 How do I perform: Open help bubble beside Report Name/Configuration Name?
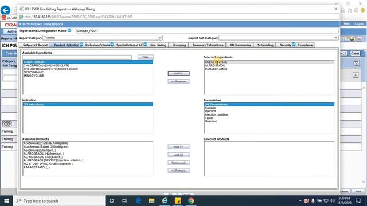pos(69,30)
